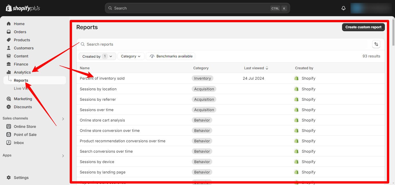
Task: Toggle the Benchmarks available filter
Action: tap(171, 56)
